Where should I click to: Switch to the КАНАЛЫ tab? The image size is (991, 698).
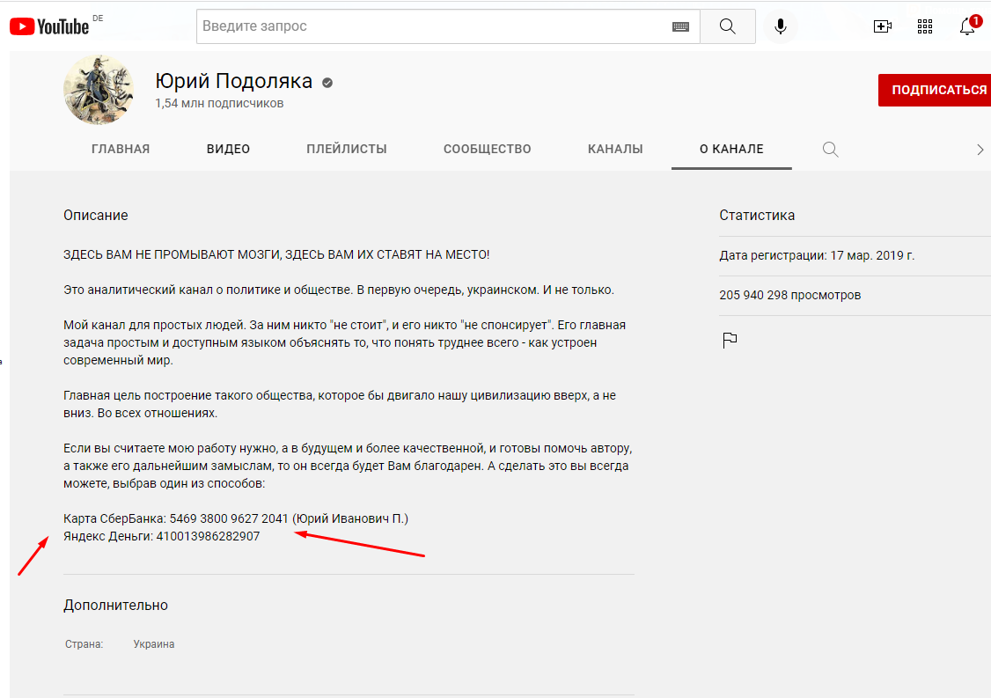coord(615,150)
